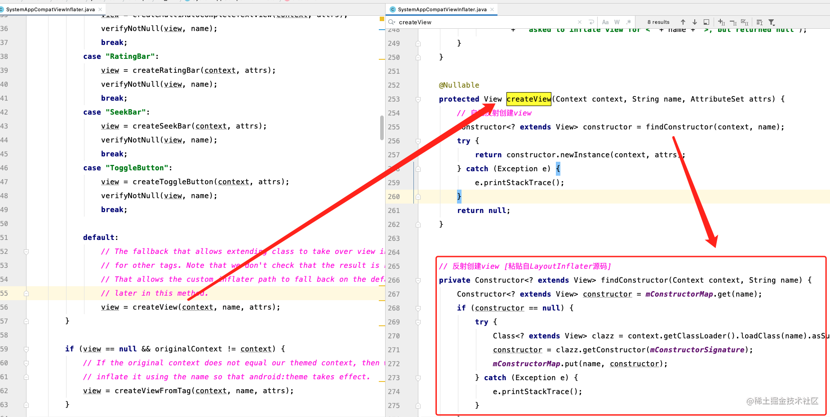Image resolution: width=830 pixels, height=417 pixels.
Task: Close the right editor tab
Action: coord(492,9)
